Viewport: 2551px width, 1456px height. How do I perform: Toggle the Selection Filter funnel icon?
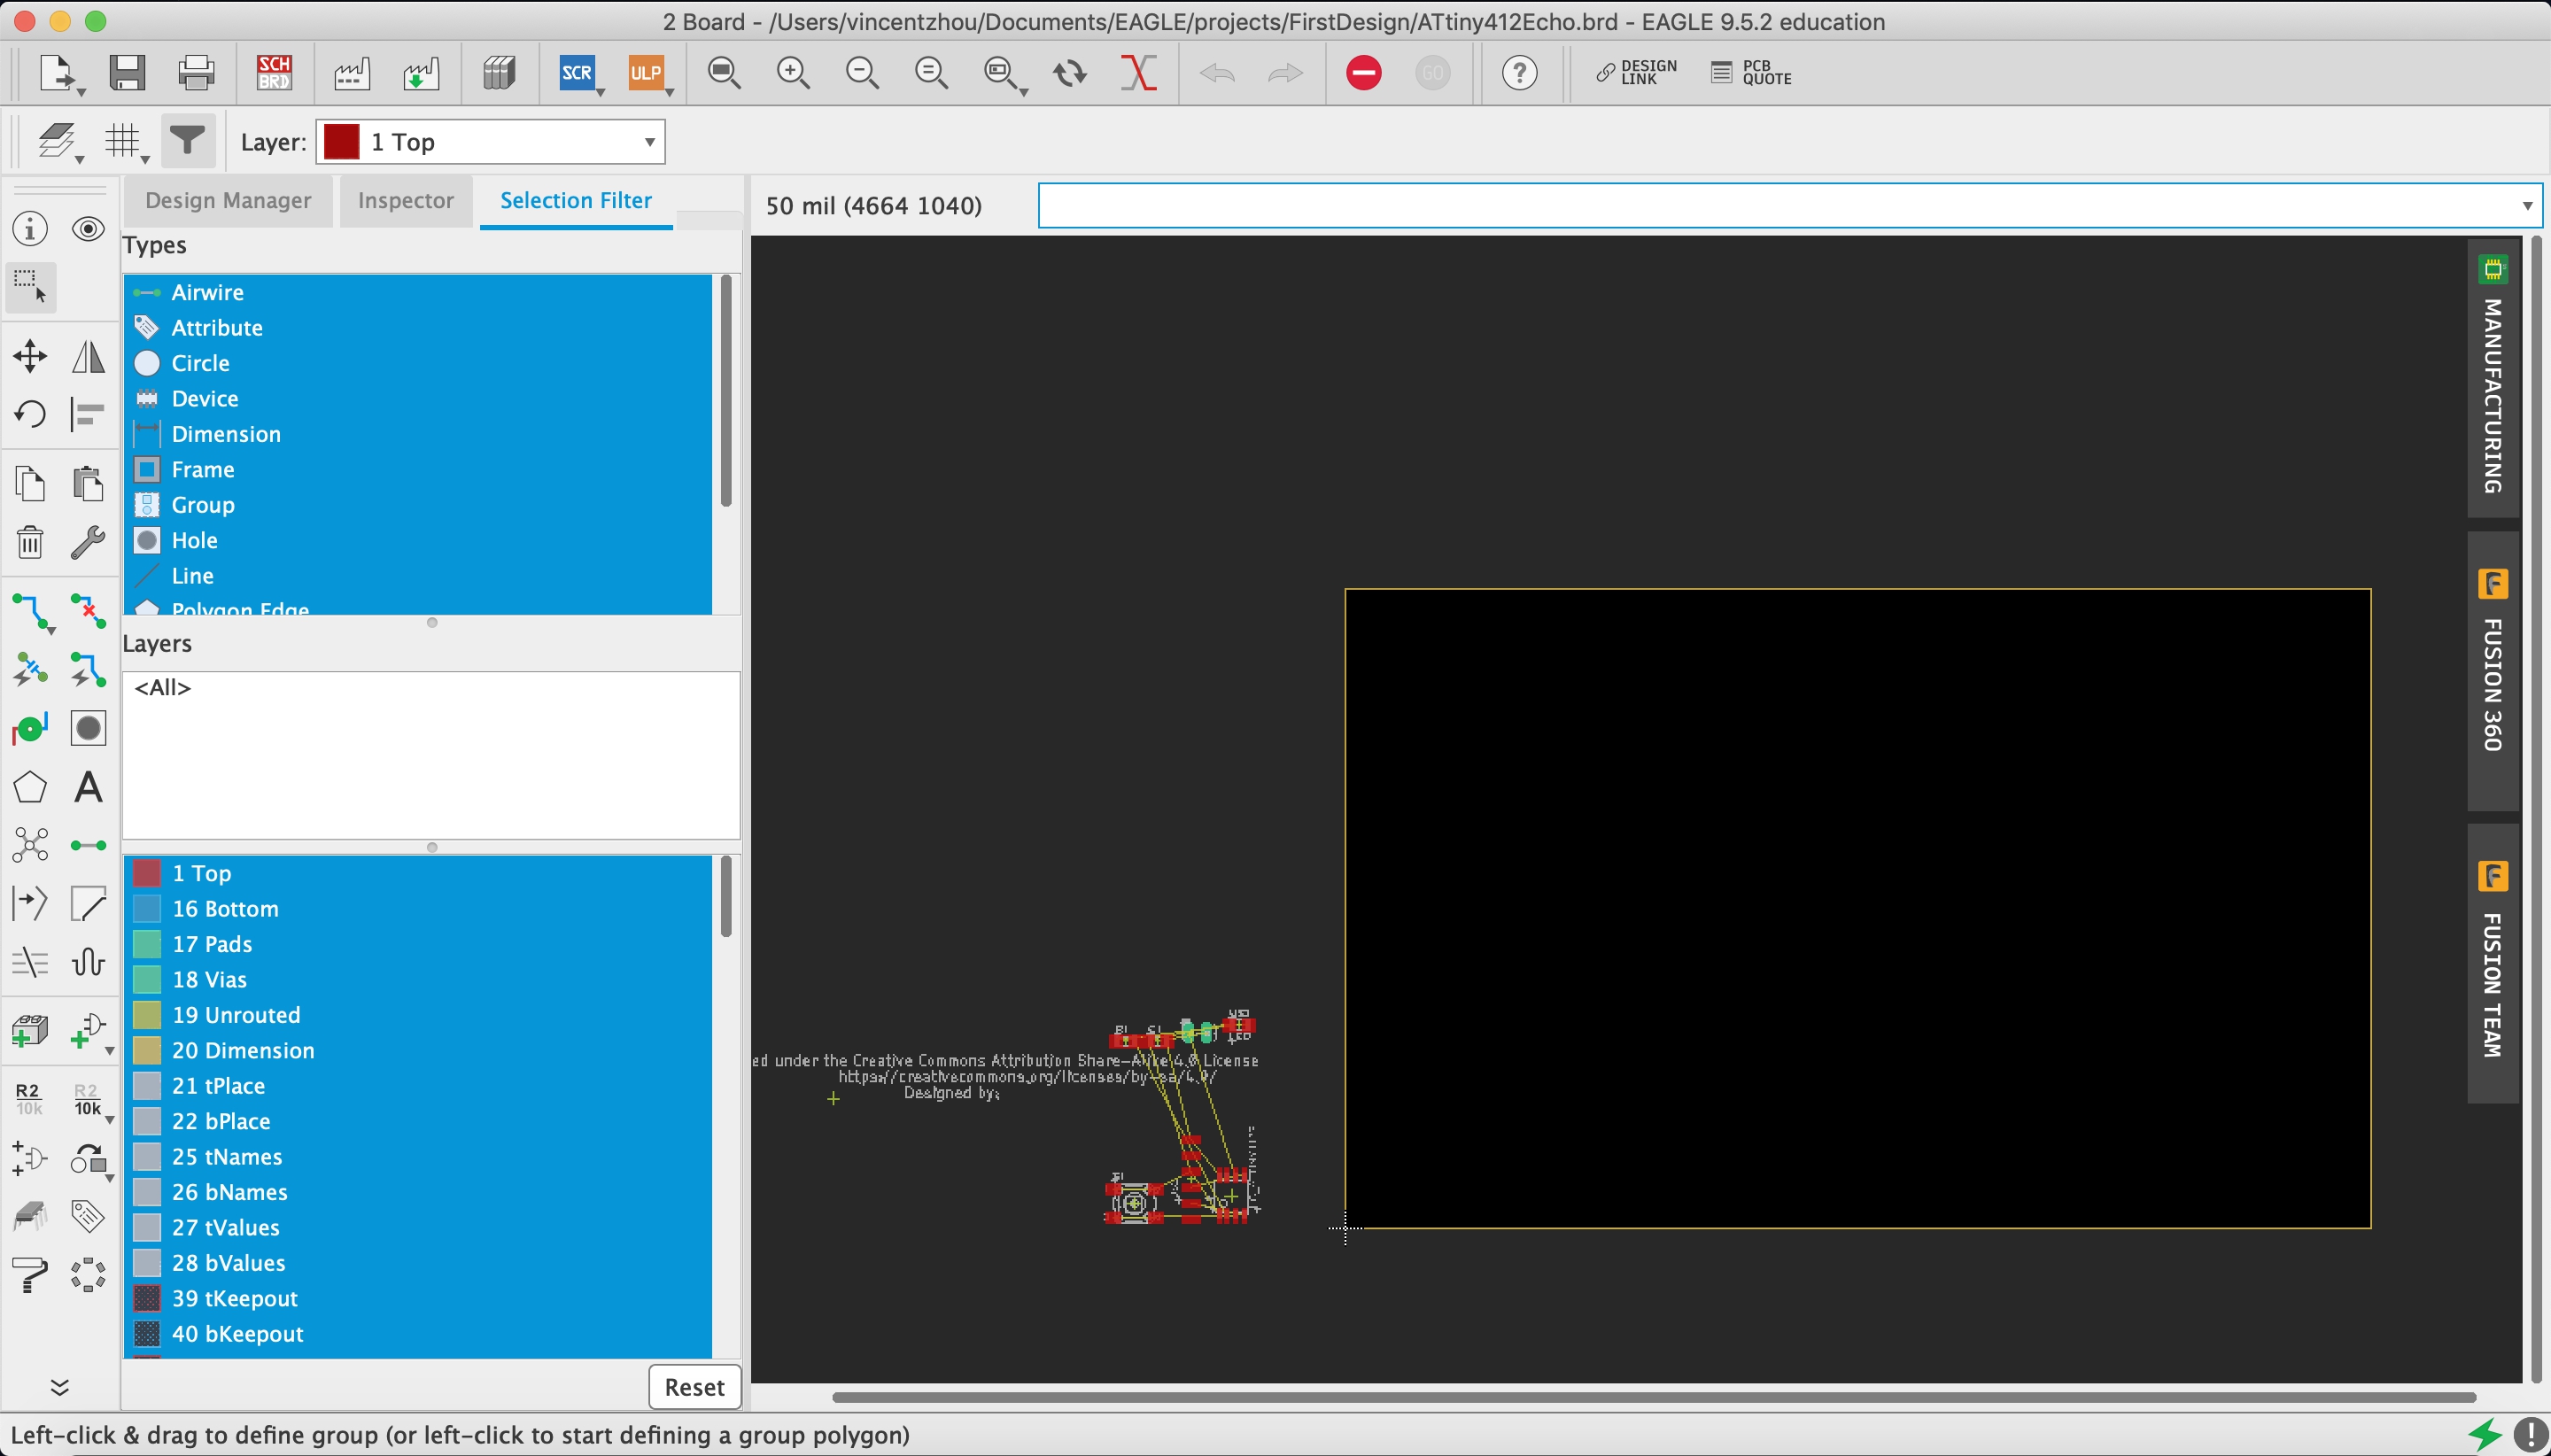187,142
